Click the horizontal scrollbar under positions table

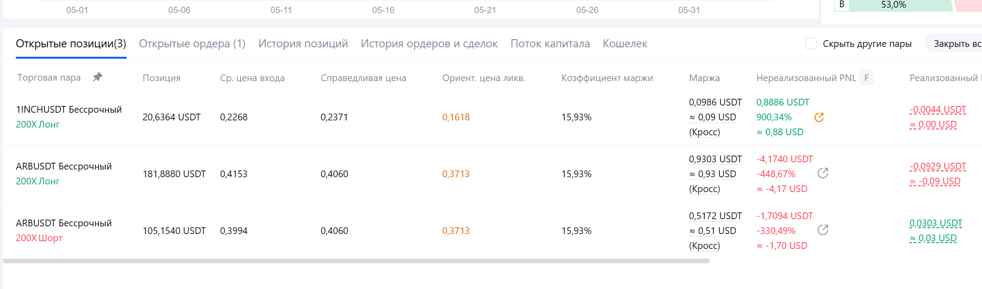[x=356, y=261]
